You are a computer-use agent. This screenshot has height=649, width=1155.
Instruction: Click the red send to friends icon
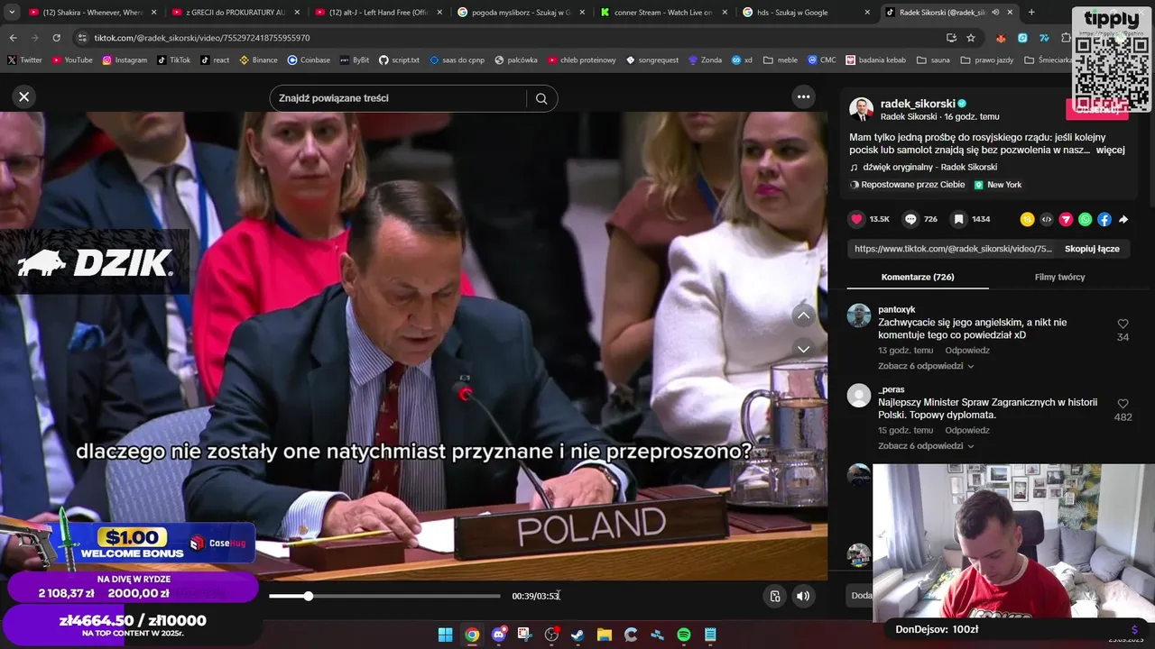click(1066, 219)
